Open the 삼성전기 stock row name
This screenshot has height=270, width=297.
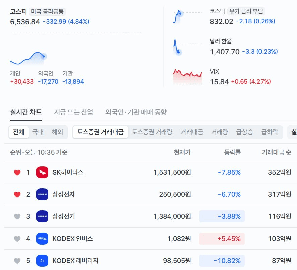(64, 216)
